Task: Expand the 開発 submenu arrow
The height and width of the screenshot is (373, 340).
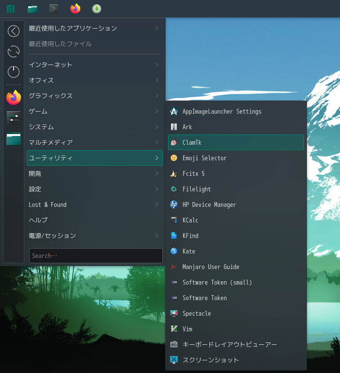Action: [157, 173]
